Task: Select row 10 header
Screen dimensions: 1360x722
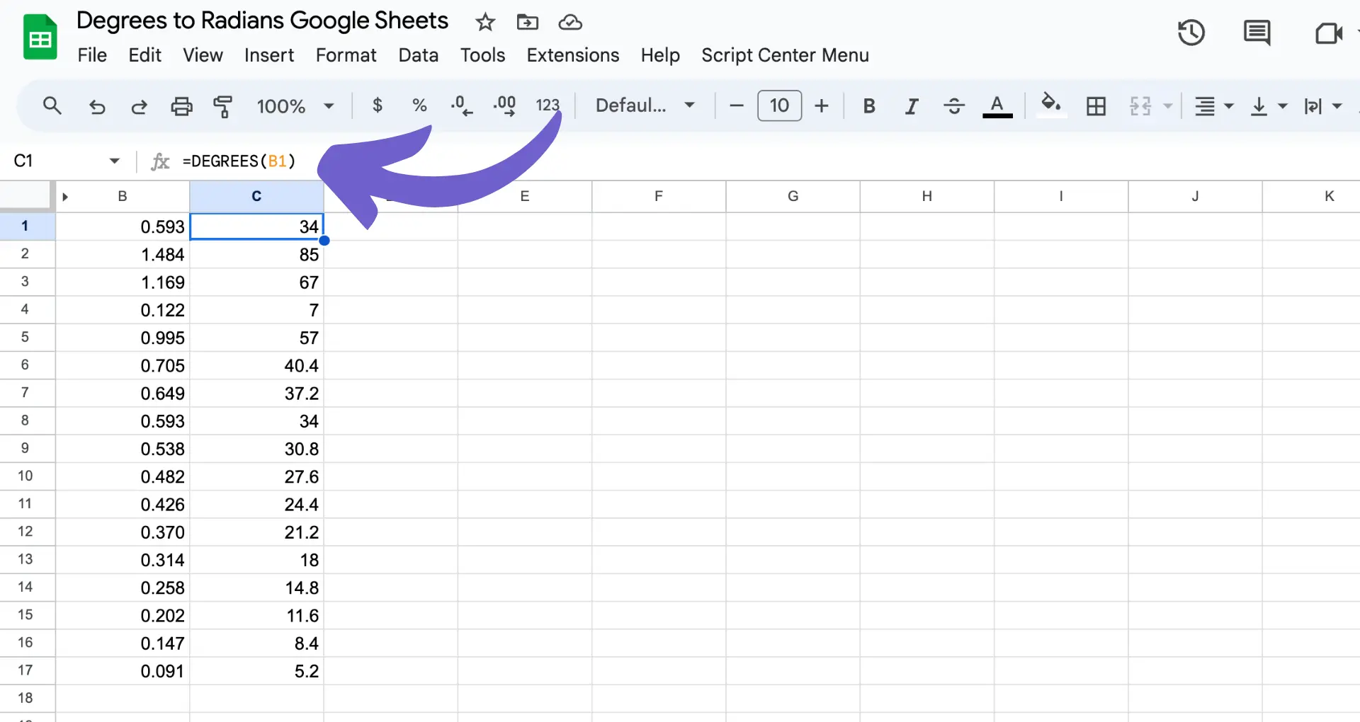Action: pyautogui.click(x=26, y=476)
